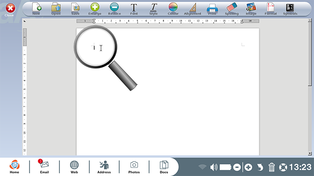This screenshot has height=176, width=314.
Task: Open the Font options
Action: pos(134,9)
